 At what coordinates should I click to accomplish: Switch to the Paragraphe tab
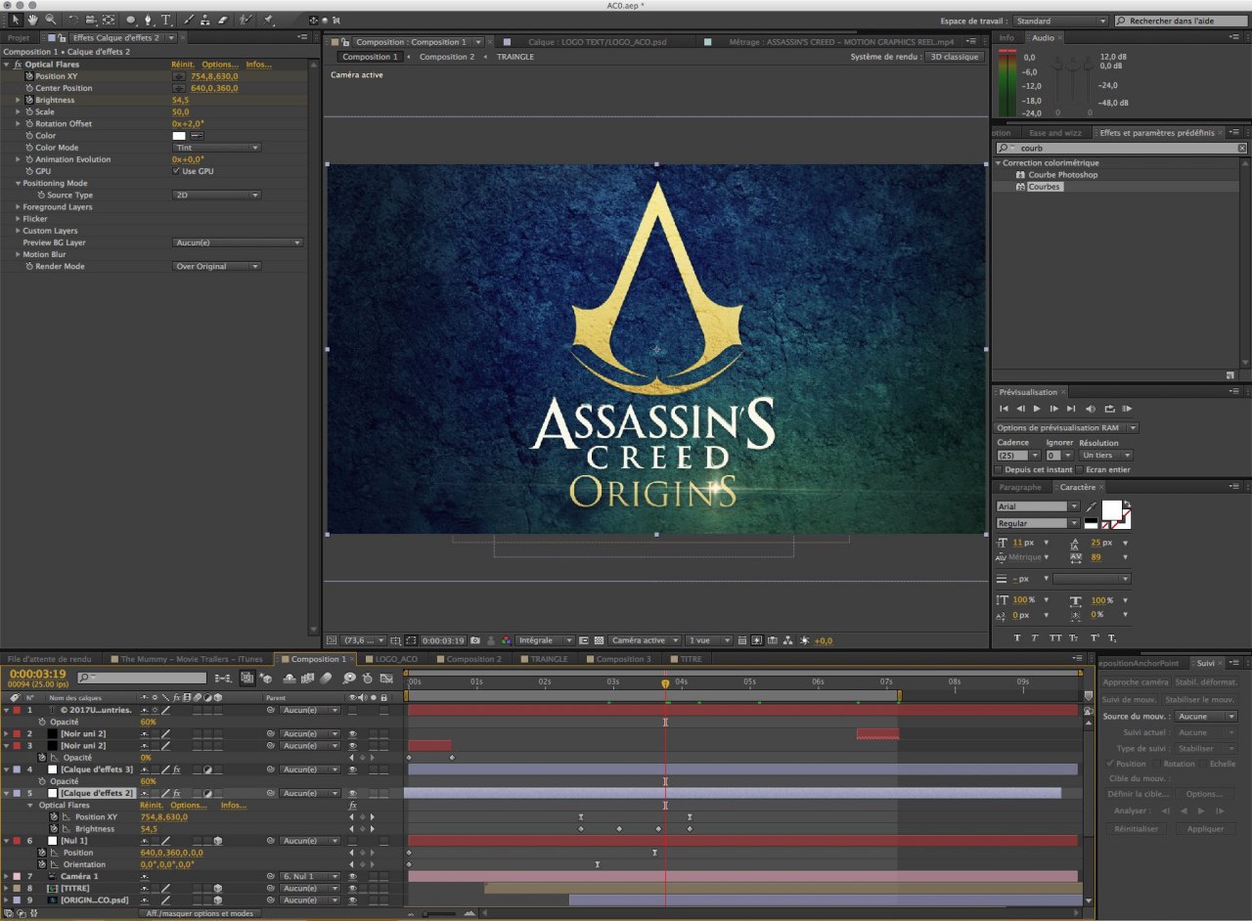coord(1020,487)
